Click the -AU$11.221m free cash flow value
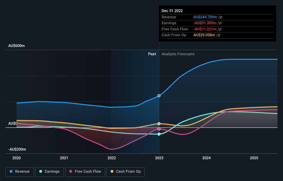Screen dimensions: 283x181 205,29
